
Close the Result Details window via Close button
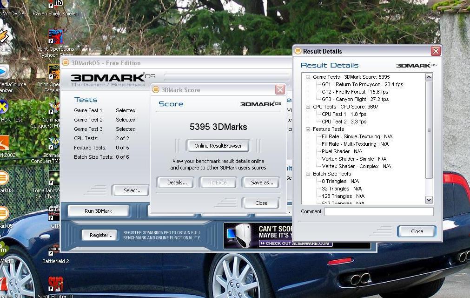point(417,231)
